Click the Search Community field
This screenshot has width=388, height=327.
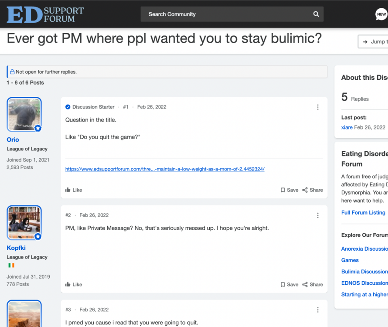232,14
